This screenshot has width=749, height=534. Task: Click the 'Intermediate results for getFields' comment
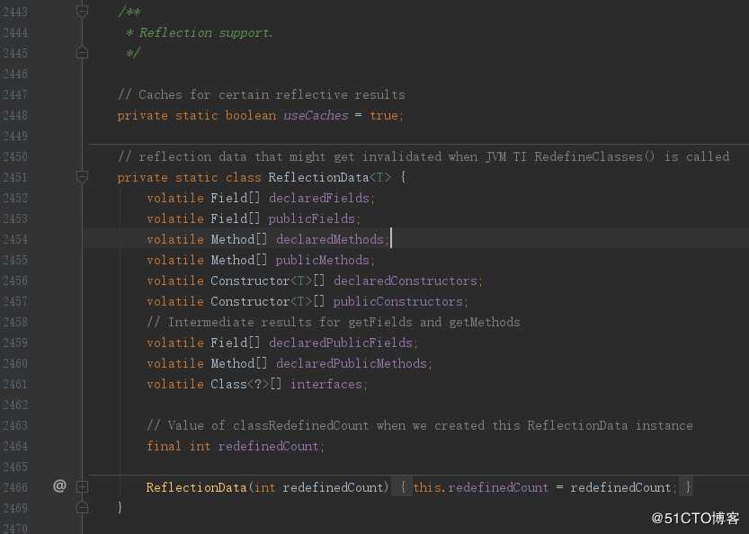click(x=334, y=323)
